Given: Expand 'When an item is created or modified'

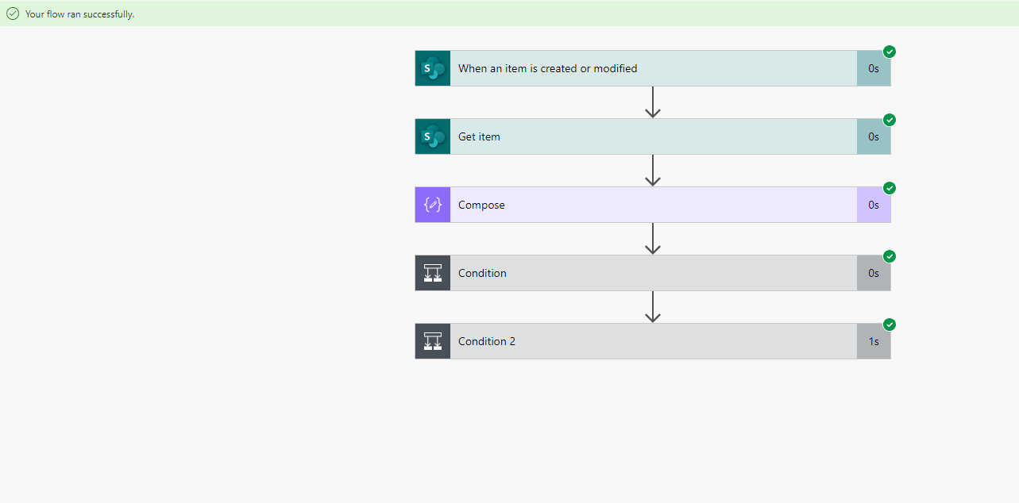Looking at the screenshot, I should [x=653, y=68].
